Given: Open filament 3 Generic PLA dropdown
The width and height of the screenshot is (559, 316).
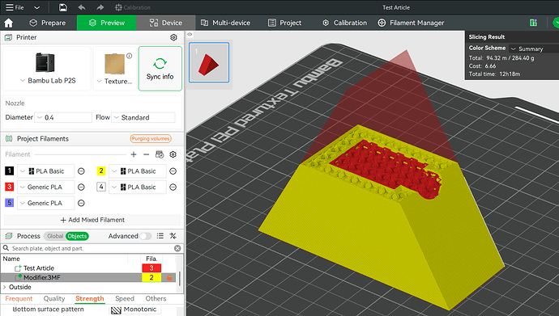Looking at the screenshot, I should click(45, 187).
